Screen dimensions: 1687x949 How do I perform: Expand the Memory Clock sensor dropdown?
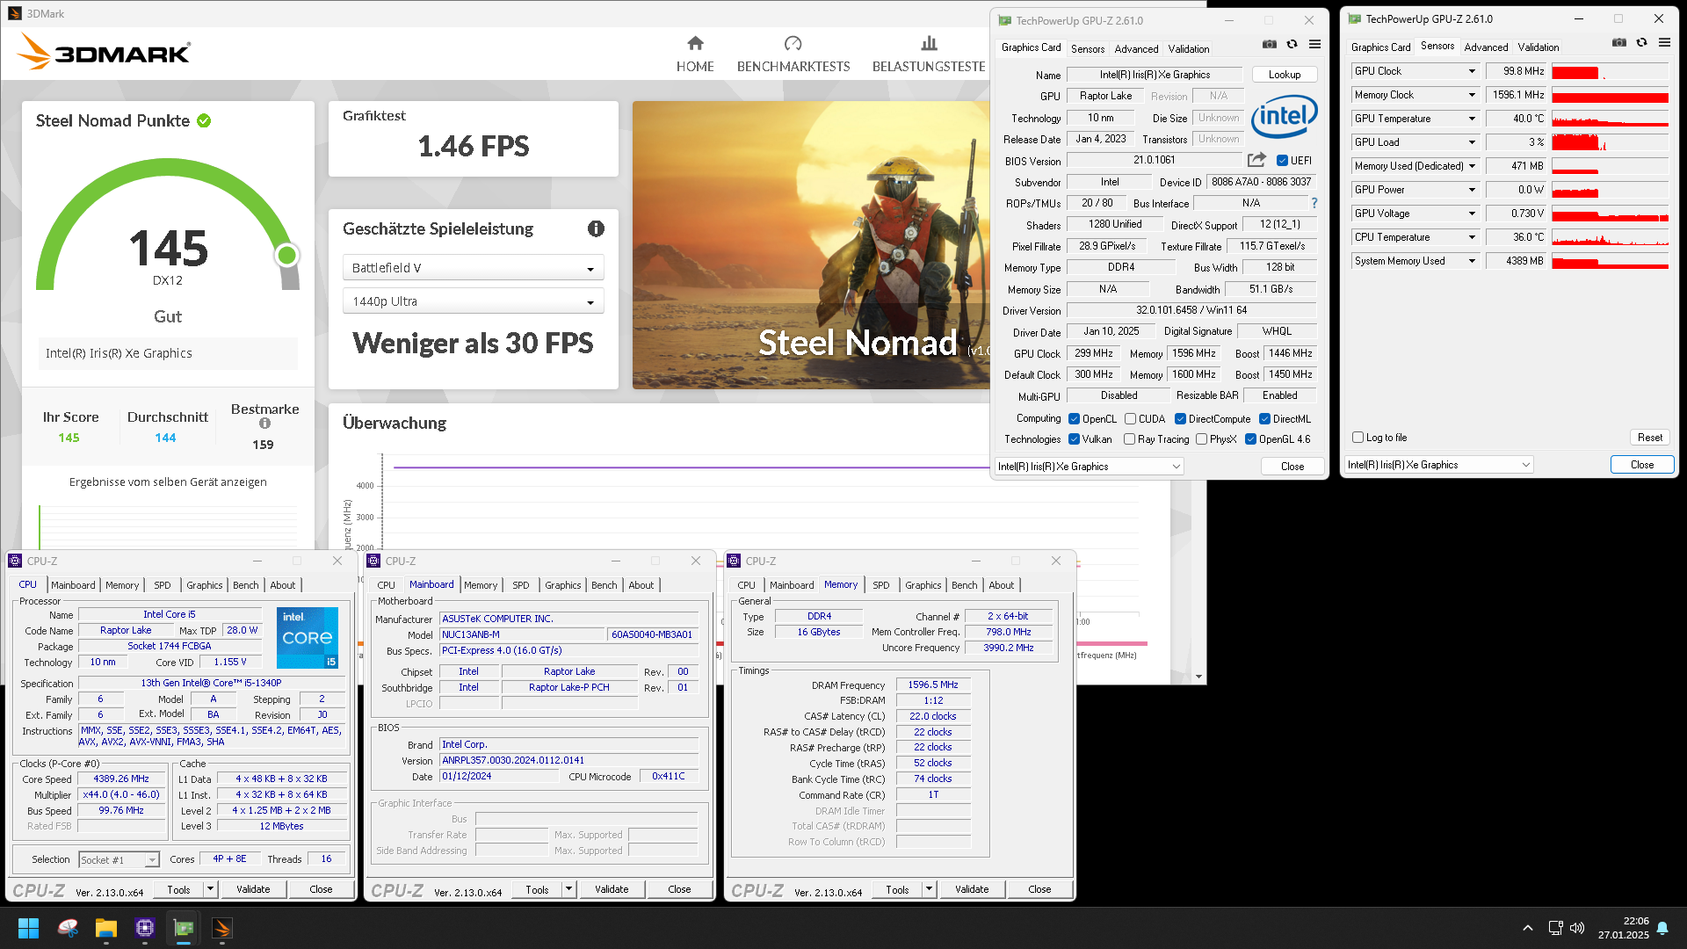tap(1472, 95)
